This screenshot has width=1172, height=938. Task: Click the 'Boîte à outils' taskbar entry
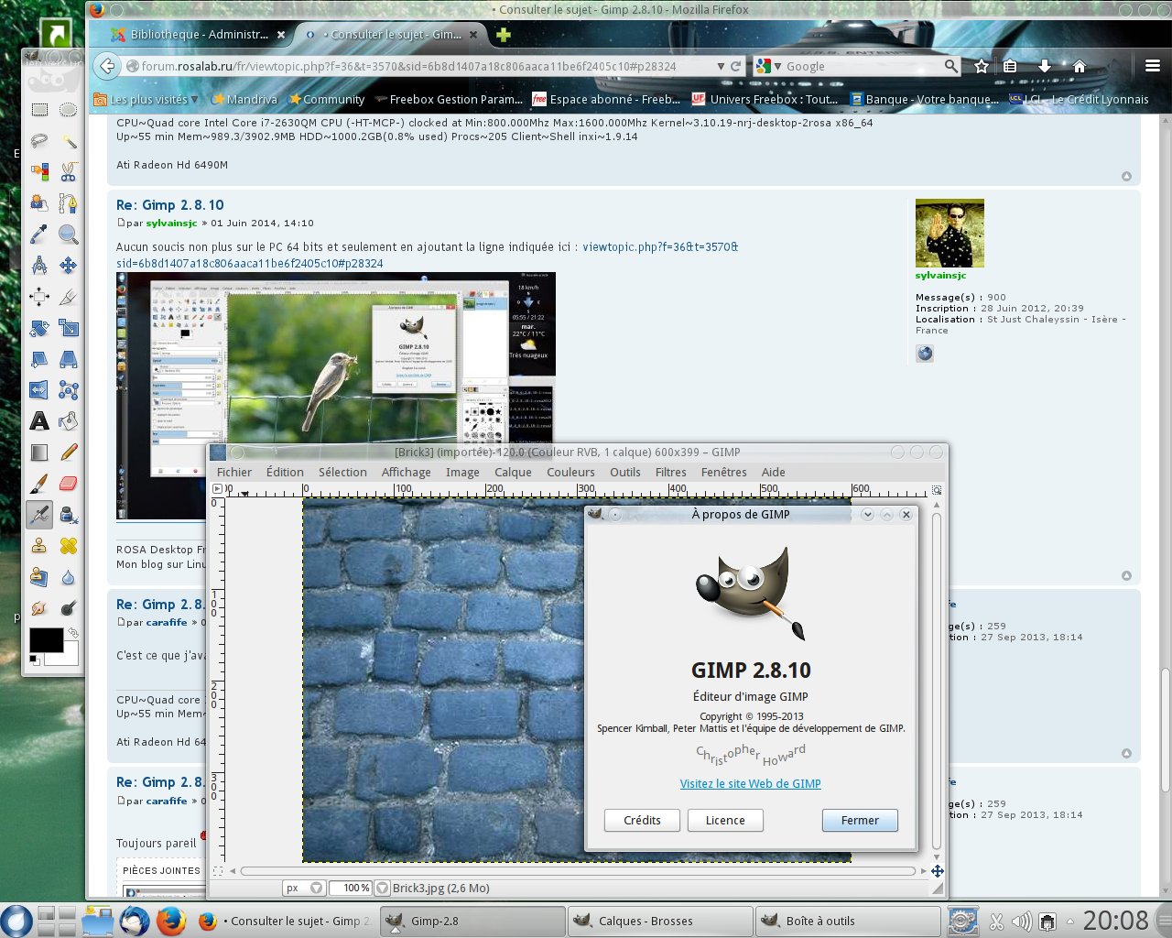pos(848,922)
